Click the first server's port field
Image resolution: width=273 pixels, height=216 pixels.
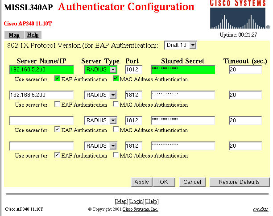point(133,70)
